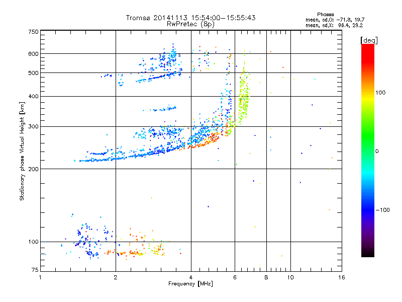
Task: Click the '4' x-axis tick label
Action: click(191, 277)
